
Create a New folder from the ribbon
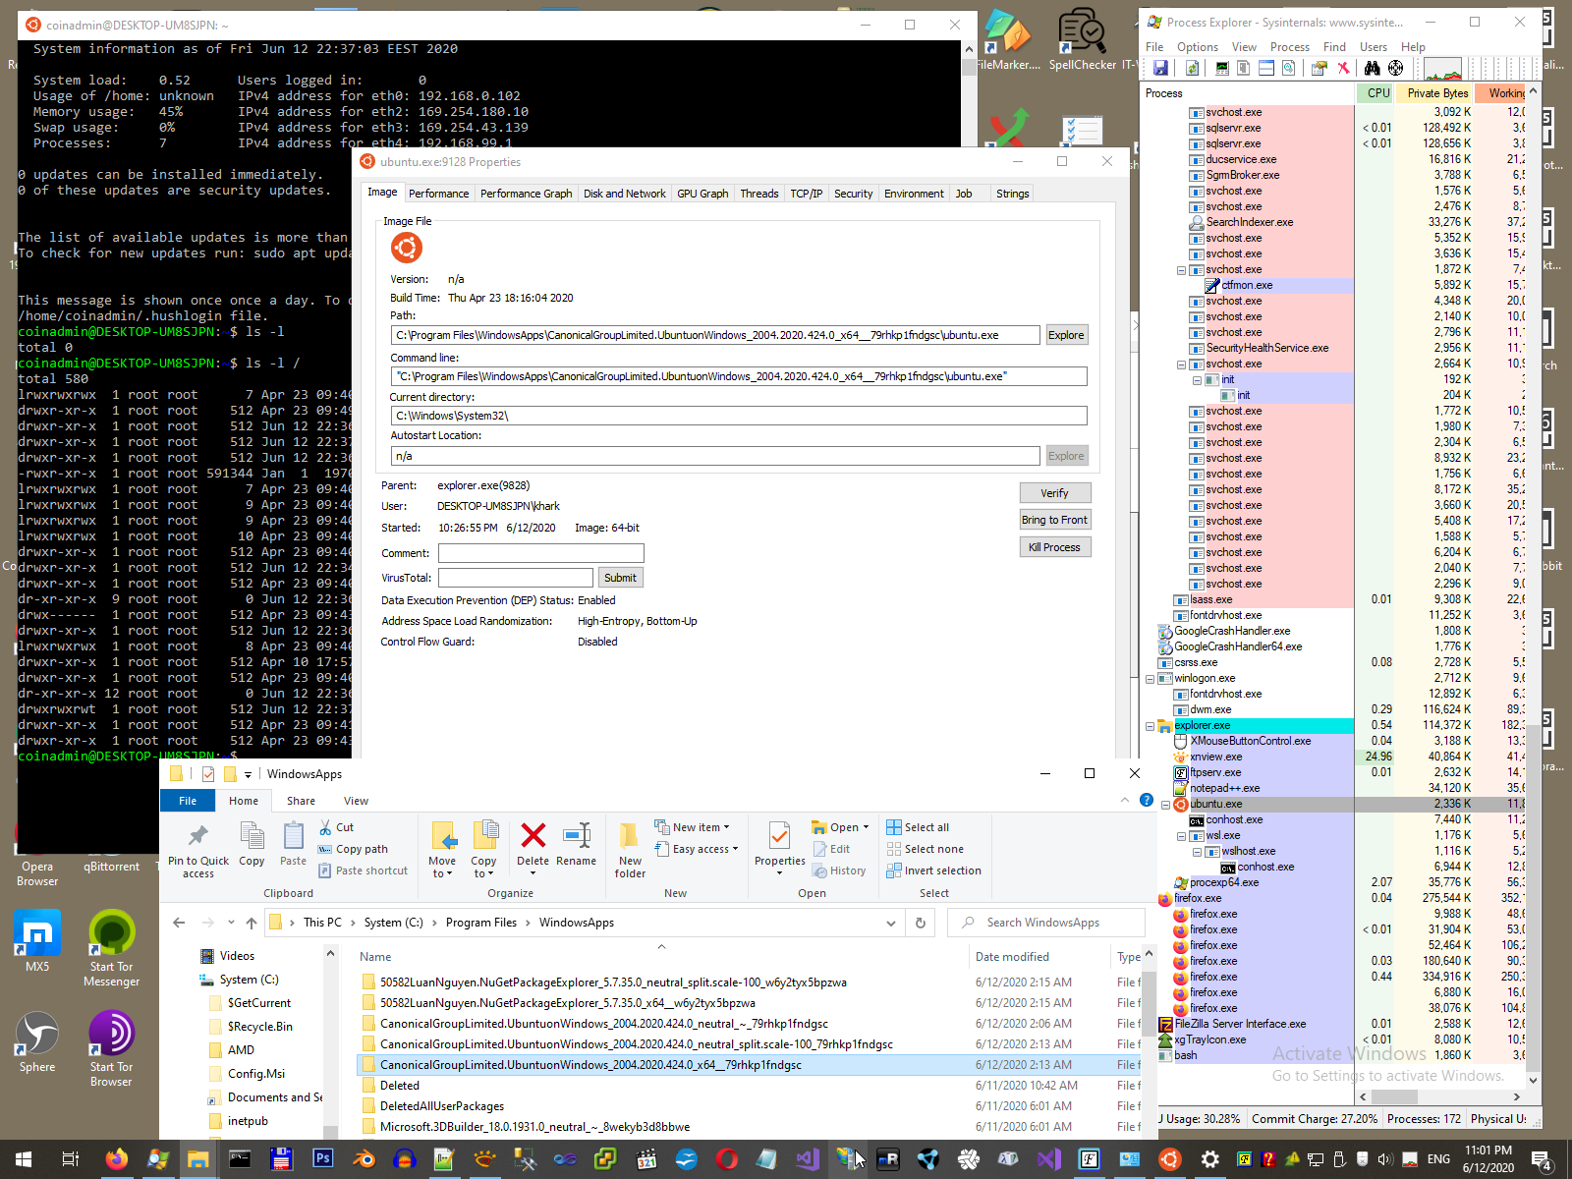pyautogui.click(x=630, y=851)
